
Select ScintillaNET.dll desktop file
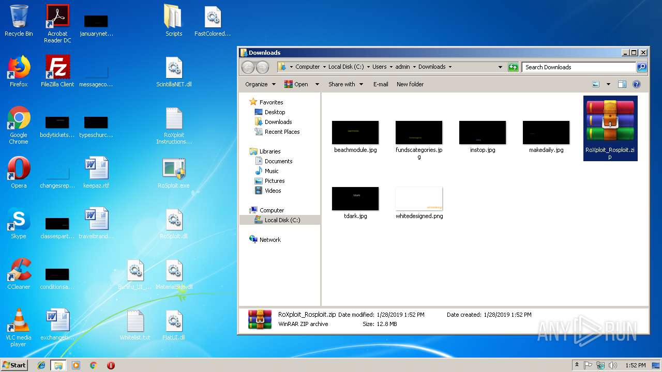click(174, 71)
